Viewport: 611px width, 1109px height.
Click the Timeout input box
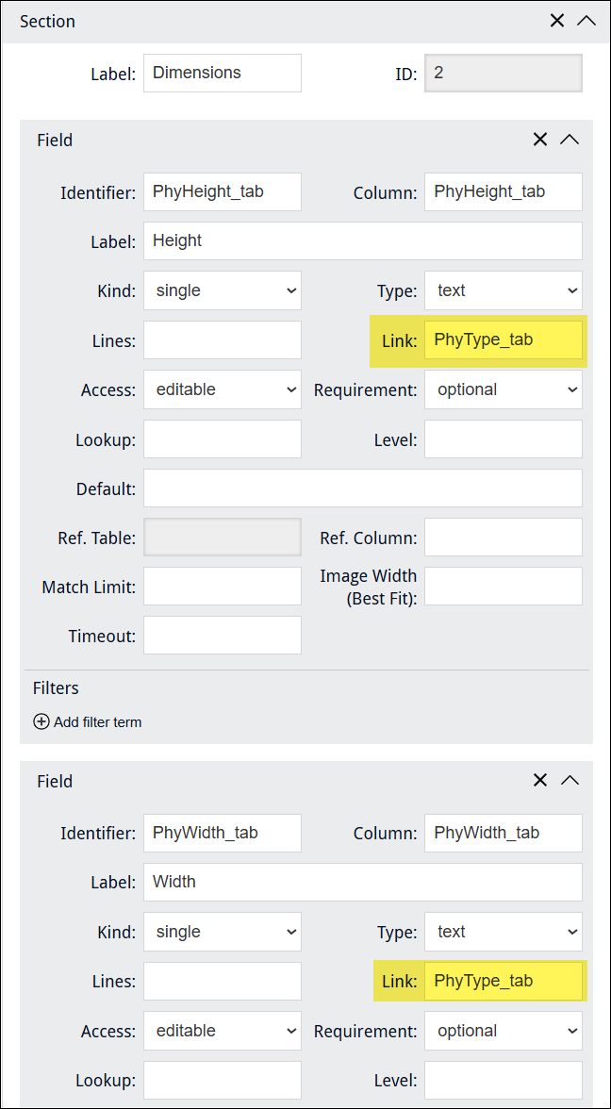[x=223, y=636]
